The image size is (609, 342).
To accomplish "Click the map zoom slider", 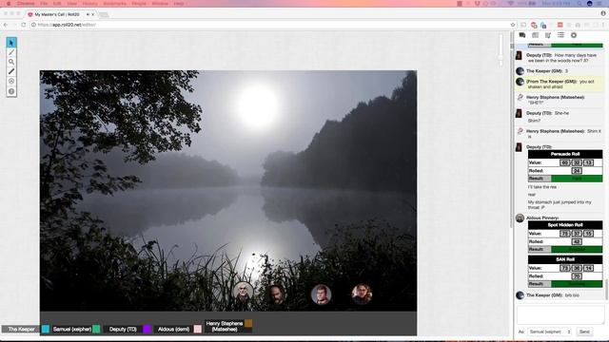I will coord(501,50).
